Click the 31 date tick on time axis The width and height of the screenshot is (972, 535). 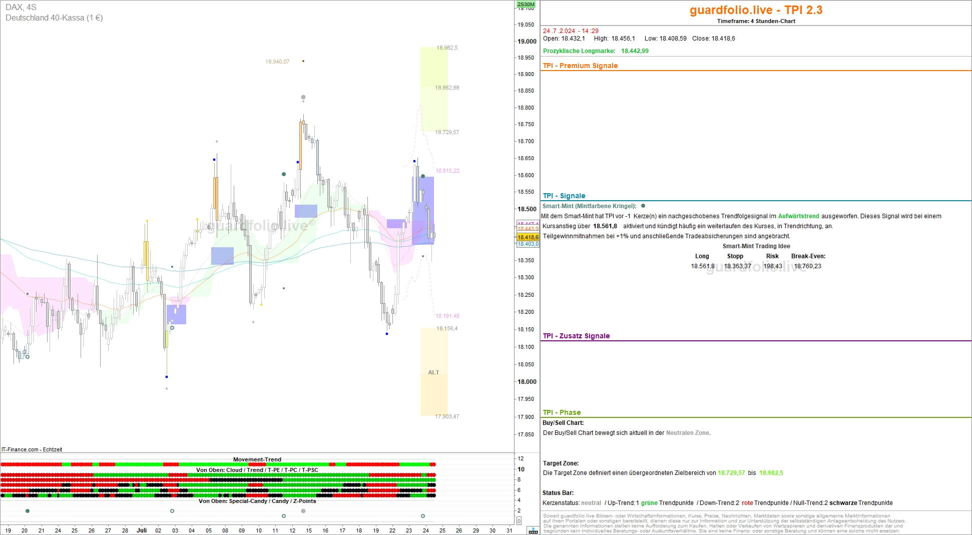[509, 530]
